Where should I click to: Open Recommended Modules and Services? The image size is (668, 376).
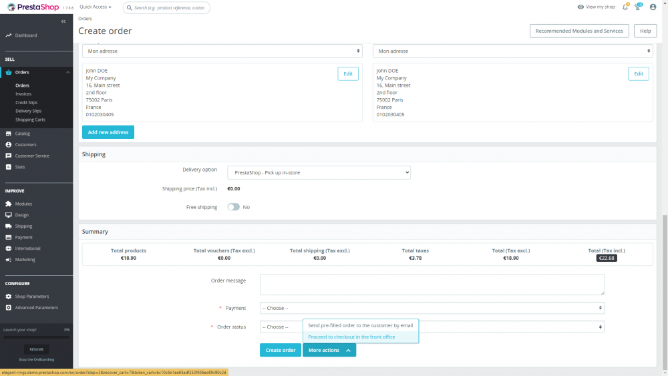(x=579, y=31)
